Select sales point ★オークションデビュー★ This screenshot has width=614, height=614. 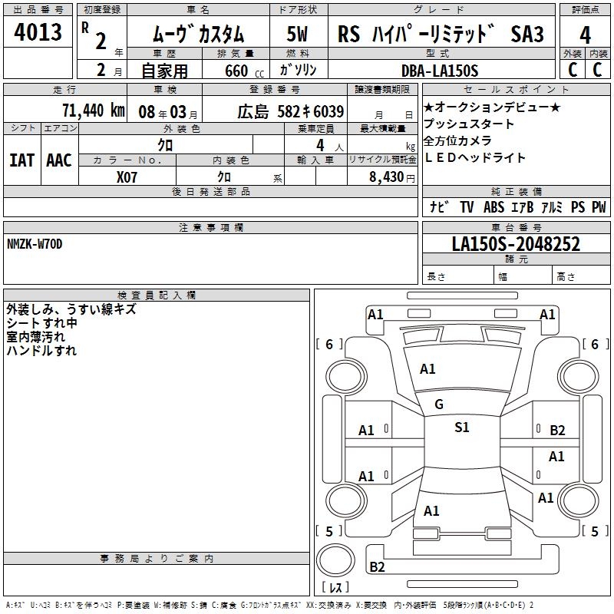pyautogui.click(x=492, y=107)
